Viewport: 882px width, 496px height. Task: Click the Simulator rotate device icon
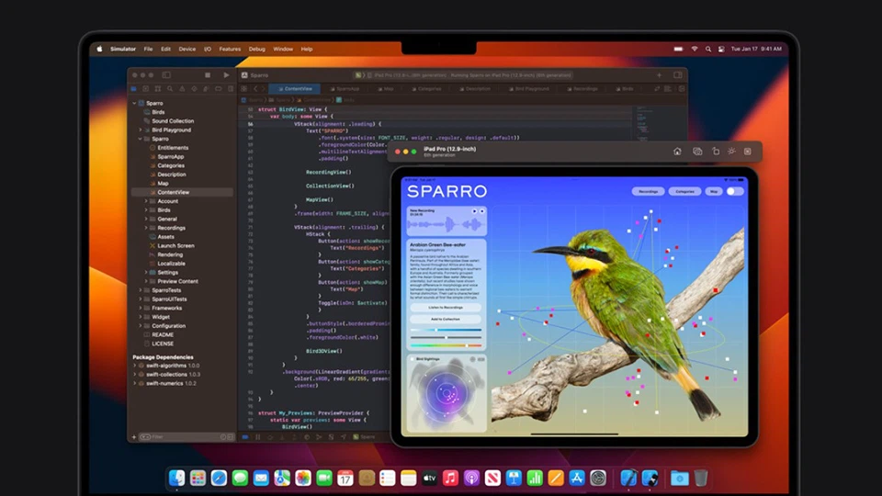point(715,152)
